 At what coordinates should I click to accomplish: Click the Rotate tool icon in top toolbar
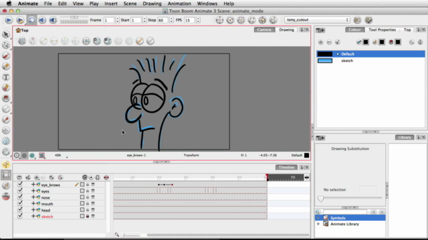(x=230, y=20)
